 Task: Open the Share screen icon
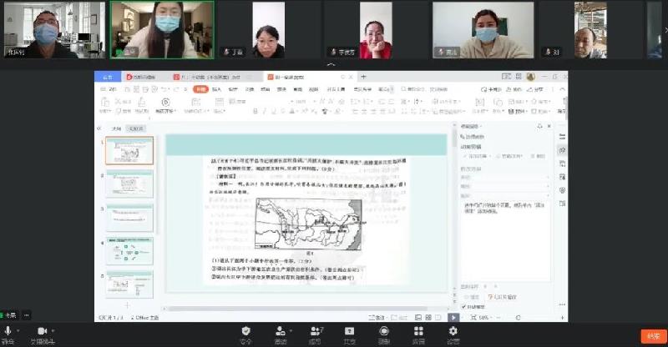[349, 331]
